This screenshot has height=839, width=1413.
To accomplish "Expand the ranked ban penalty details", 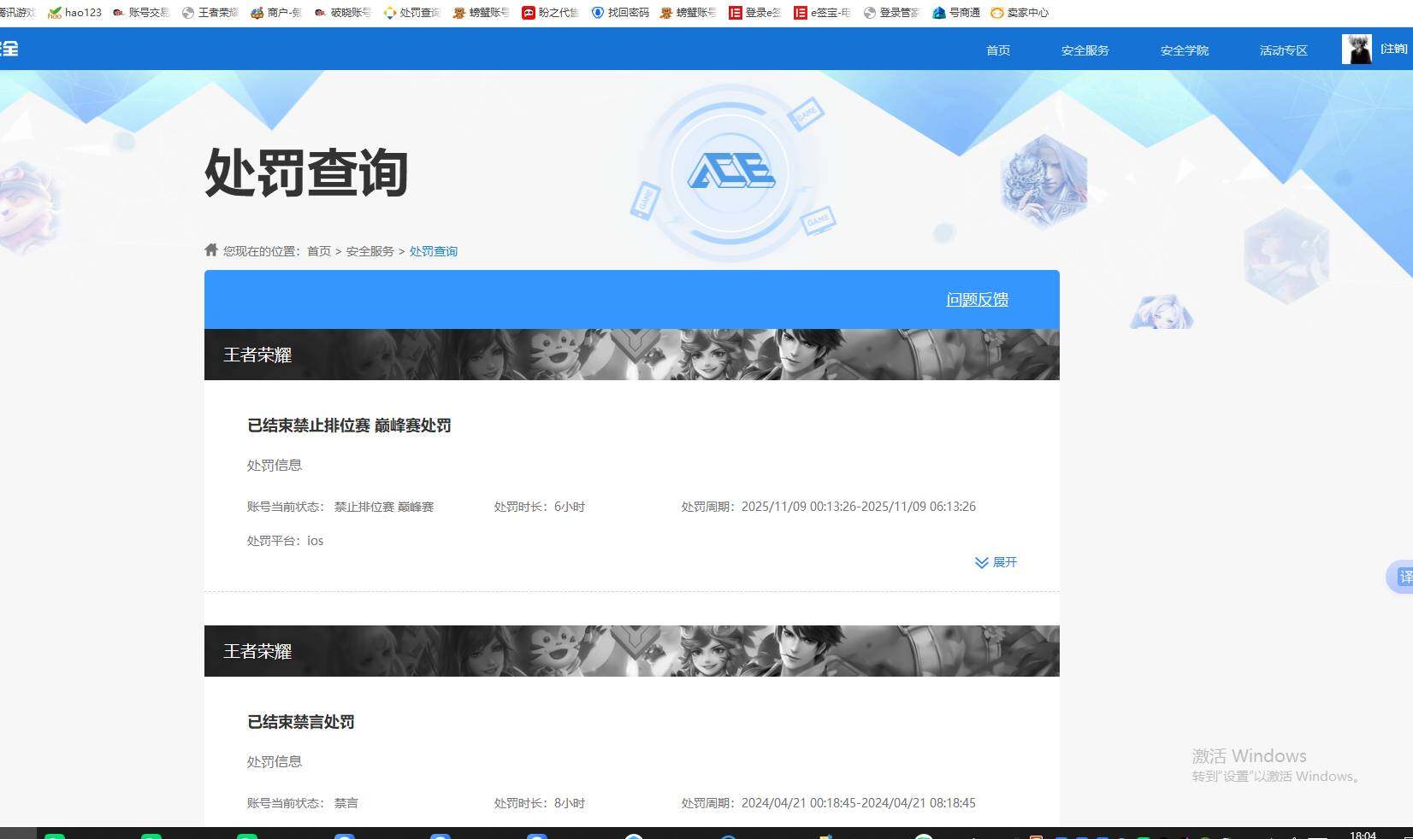I will [x=995, y=562].
